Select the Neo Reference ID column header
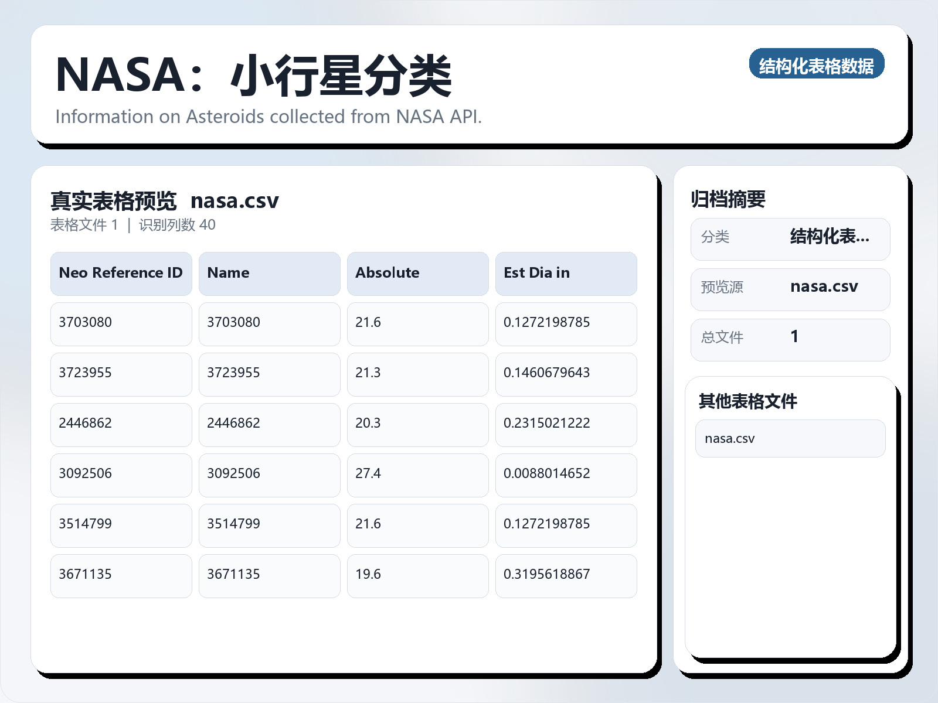Viewport: 938px width, 703px height. [120, 273]
